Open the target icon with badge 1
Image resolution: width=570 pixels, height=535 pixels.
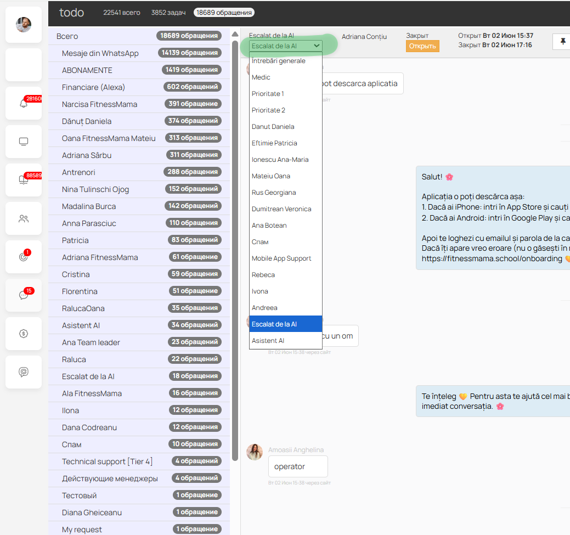(24, 257)
